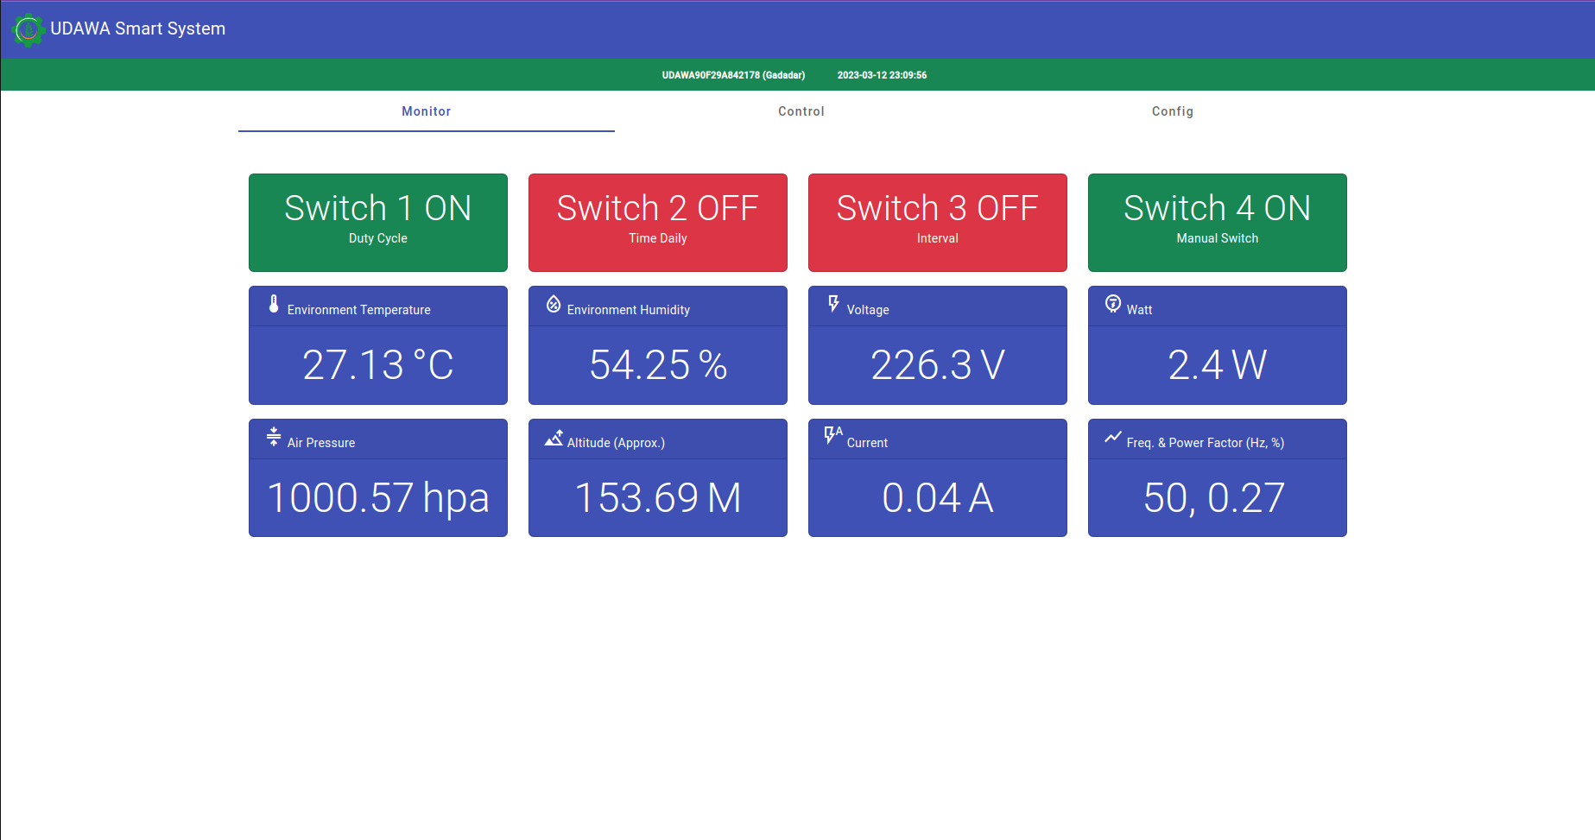This screenshot has height=840, width=1595.
Task: Click the Environment Humidity label
Action: 629,310
